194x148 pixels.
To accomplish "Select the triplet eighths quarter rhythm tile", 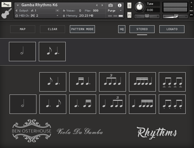I will tap(113, 82).
